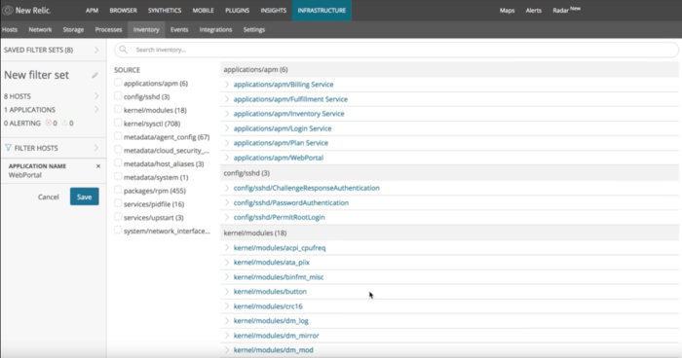Expand the Inventory Service row chevron
The width and height of the screenshot is (682, 358).
click(x=227, y=114)
